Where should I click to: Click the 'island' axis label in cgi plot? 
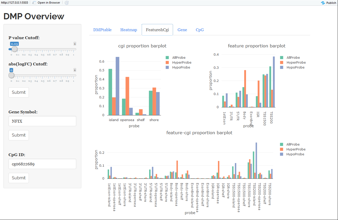(x=114, y=120)
